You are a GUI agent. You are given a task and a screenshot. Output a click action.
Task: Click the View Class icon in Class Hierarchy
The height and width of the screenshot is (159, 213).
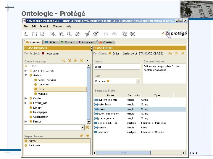pos(63,60)
